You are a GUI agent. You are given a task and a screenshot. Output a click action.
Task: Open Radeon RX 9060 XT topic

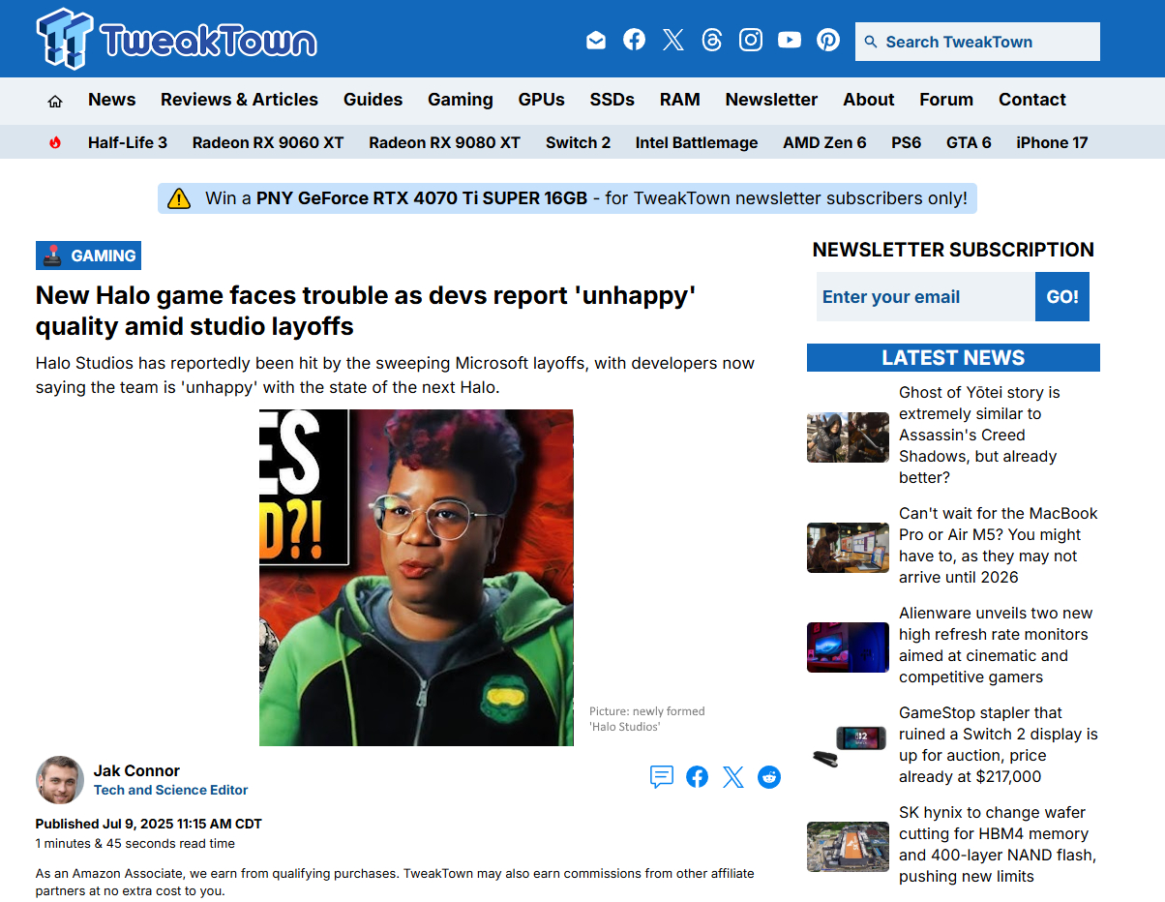point(268,142)
